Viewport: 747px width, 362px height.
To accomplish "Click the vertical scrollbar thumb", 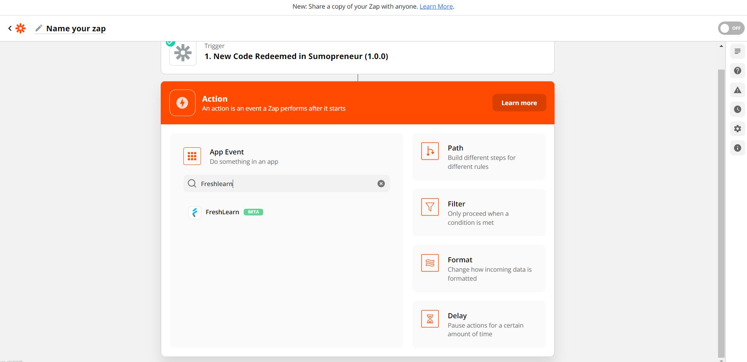I will tap(722, 213).
